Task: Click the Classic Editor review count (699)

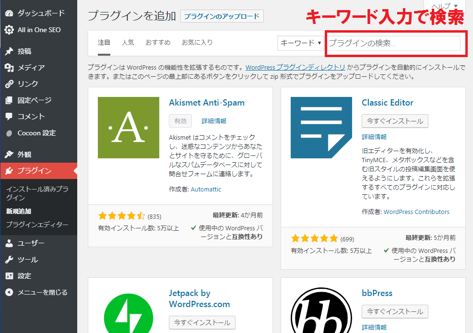Action: click(x=347, y=239)
